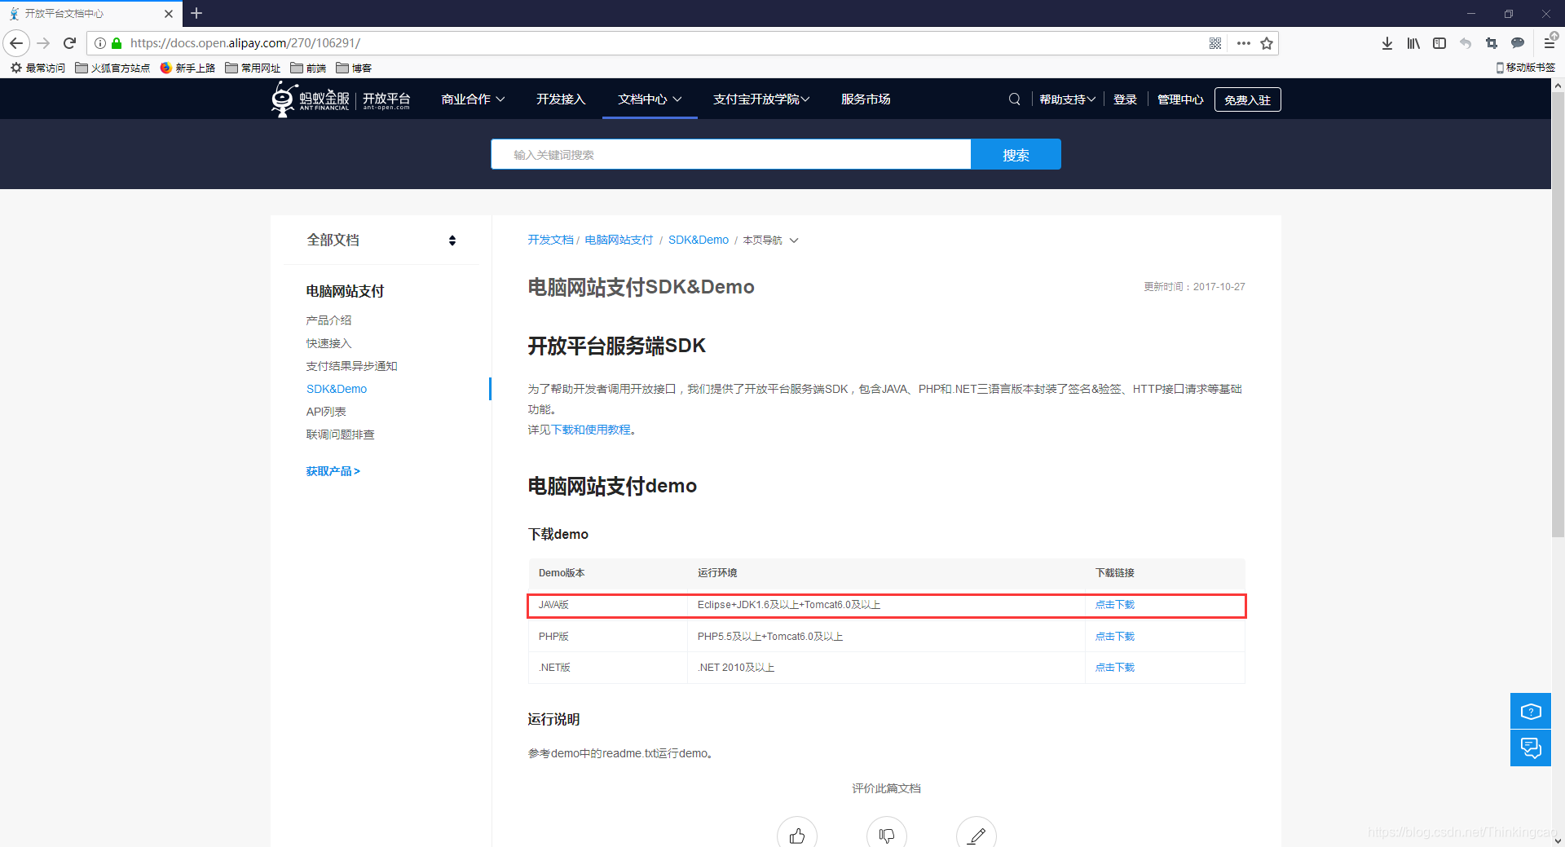
Task: Click the browser forward arrow button
Action: [44, 43]
